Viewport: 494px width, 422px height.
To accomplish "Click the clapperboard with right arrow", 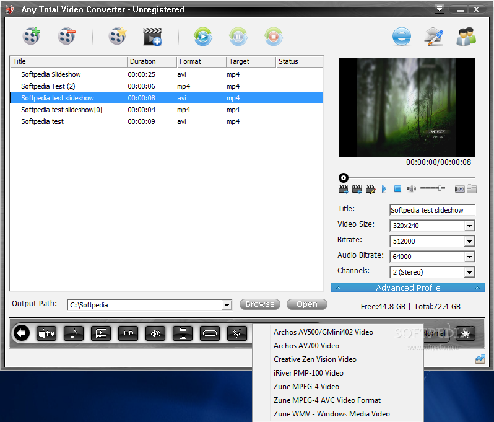I will [343, 189].
